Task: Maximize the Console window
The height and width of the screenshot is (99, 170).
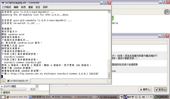Action: (105, 3)
